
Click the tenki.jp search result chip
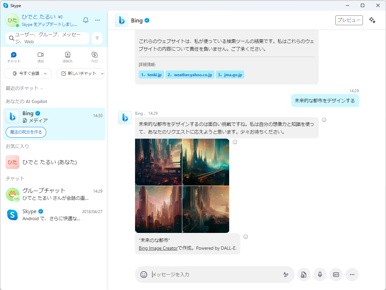pos(151,75)
